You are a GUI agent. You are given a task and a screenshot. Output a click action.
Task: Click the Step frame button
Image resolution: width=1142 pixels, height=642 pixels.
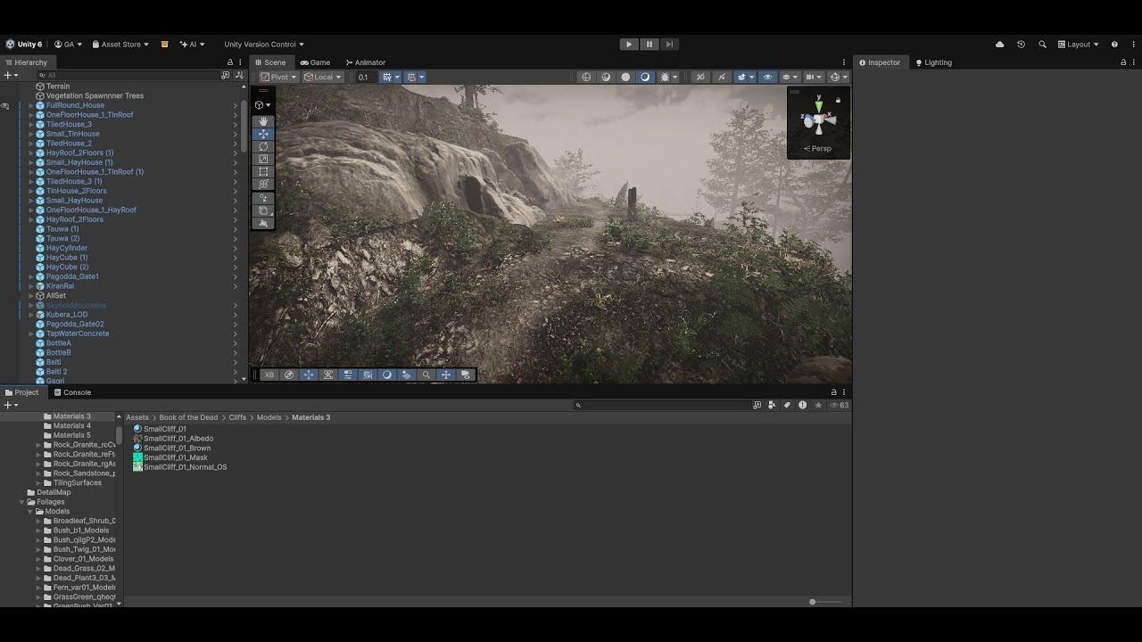[x=670, y=44]
